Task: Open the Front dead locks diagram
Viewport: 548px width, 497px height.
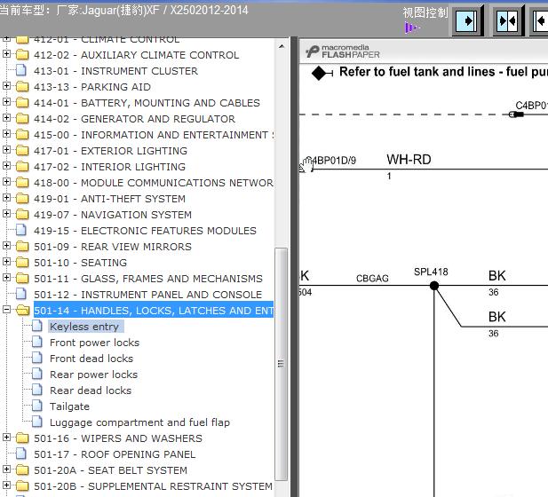Action: click(x=91, y=359)
